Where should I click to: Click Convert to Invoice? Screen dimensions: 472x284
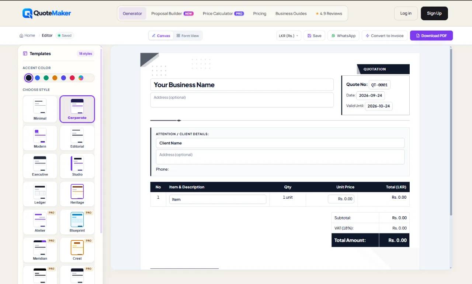pyautogui.click(x=385, y=35)
